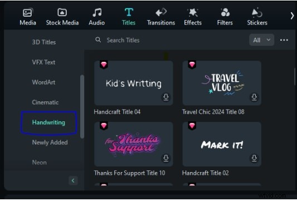Click premium gem on Handcraft Title 02
The image size is (297, 201).
pos(192,126)
